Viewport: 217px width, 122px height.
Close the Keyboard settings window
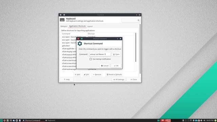[x=134, y=80]
